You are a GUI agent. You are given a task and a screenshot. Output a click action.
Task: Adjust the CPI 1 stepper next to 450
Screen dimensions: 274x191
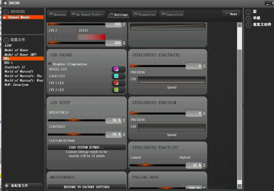tap(124, 24)
